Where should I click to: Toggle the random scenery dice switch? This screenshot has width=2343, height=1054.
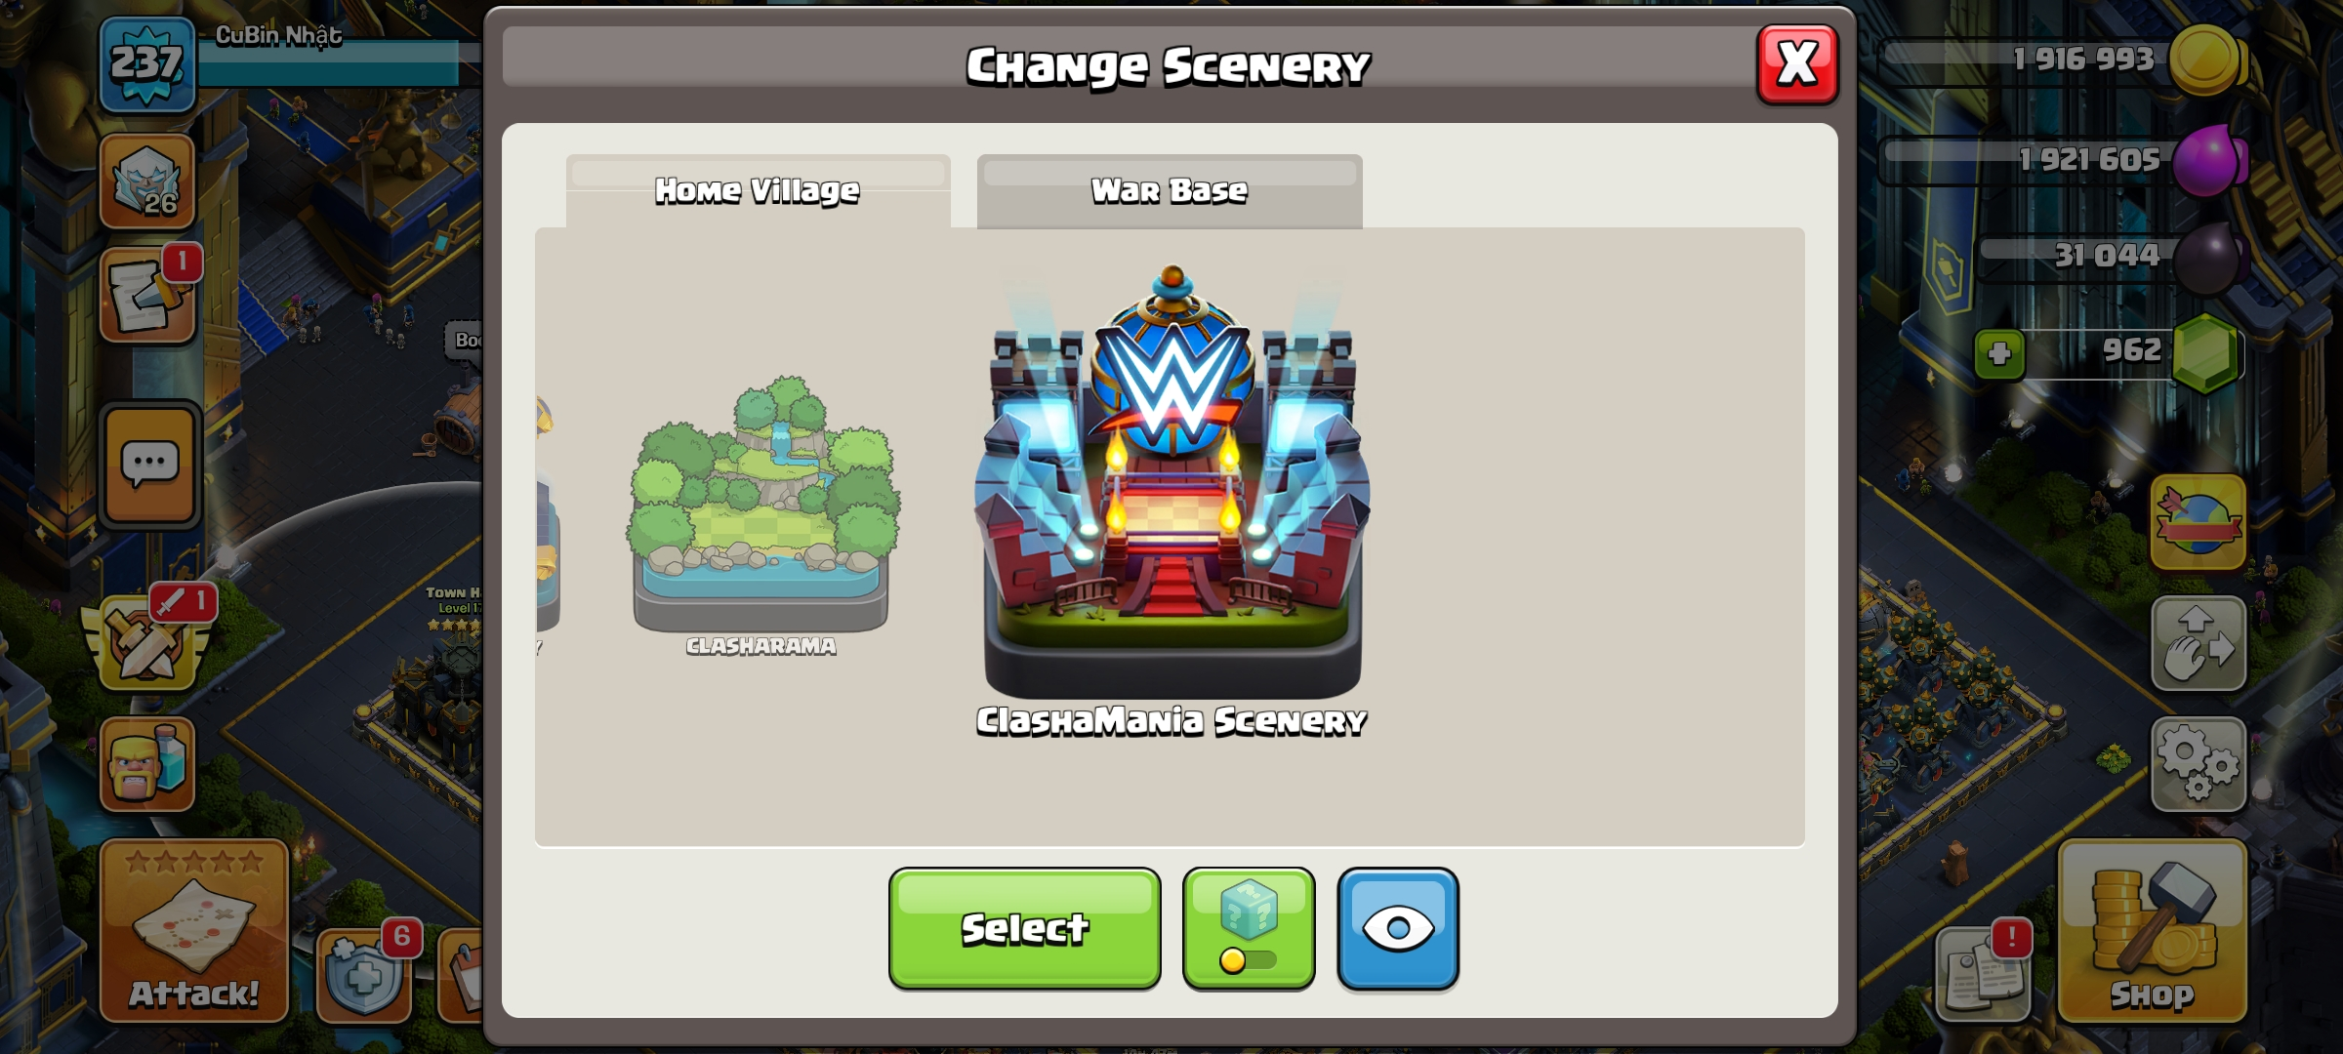coord(1249,928)
